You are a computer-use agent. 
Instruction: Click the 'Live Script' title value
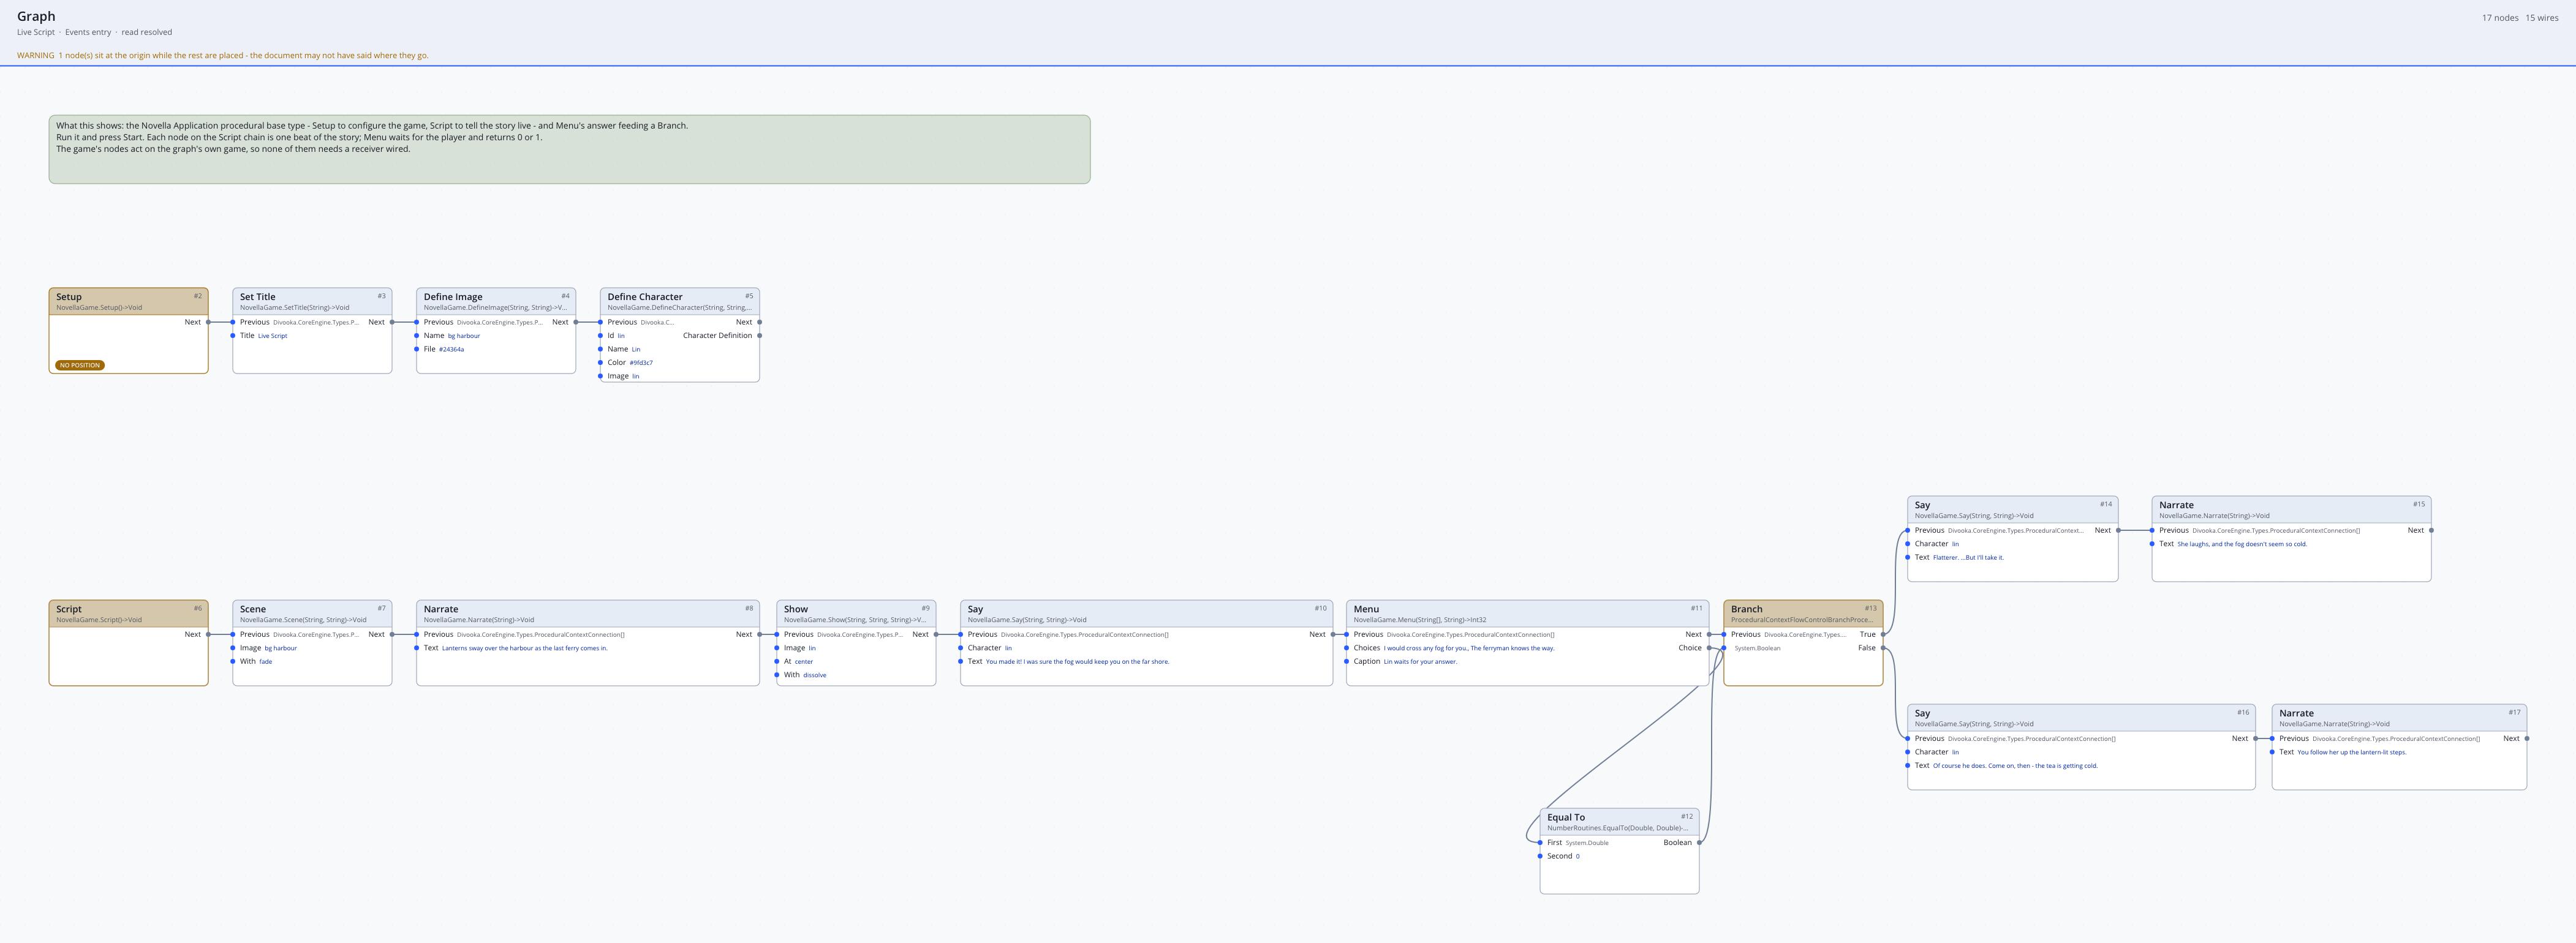coord(272,336)
